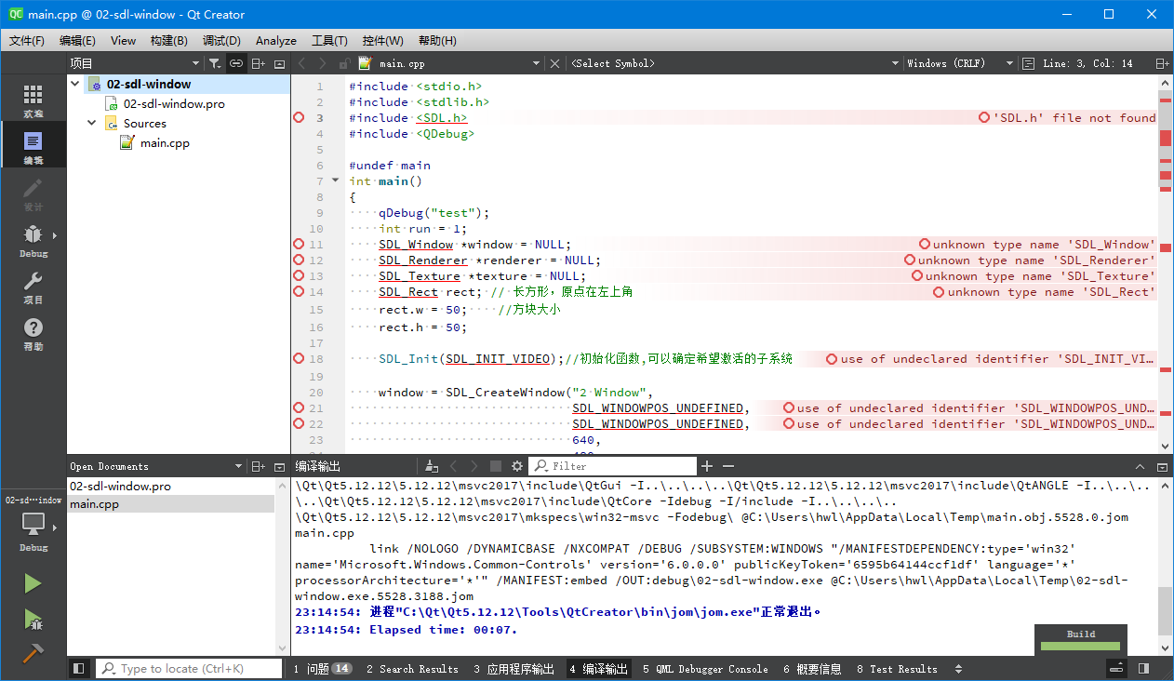Toggle the left sidebar visibility
The height and width of the screenshot is (681, 1174).
pos(79,668)
